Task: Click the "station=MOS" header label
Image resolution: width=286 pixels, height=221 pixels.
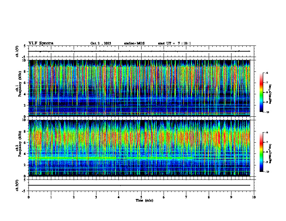Action: 134,43
